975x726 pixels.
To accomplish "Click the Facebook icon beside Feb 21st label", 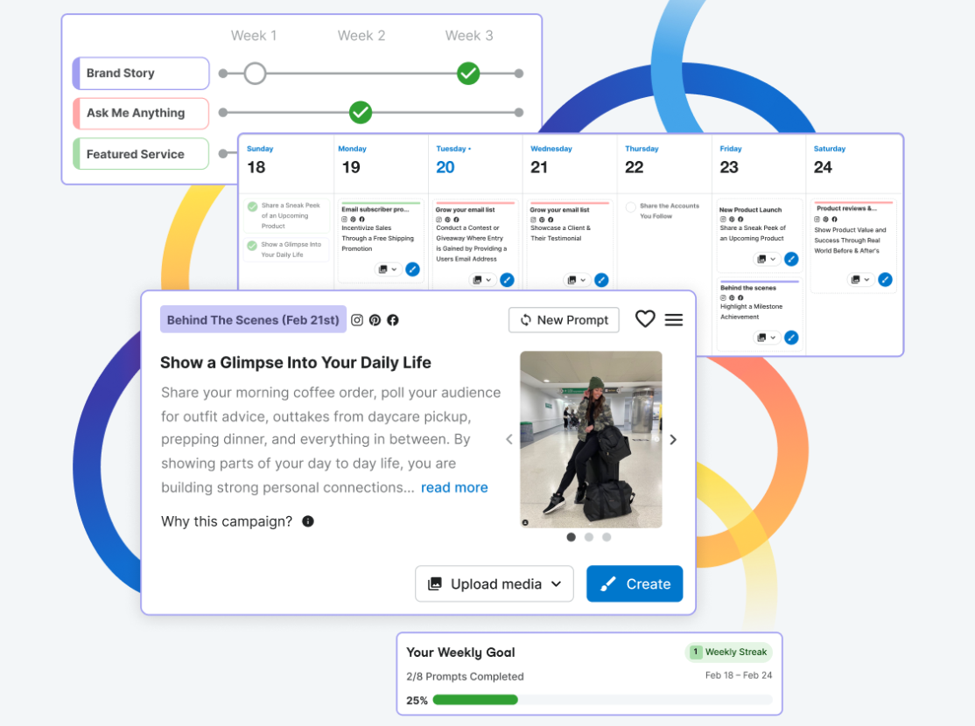I will pos(393,320).
